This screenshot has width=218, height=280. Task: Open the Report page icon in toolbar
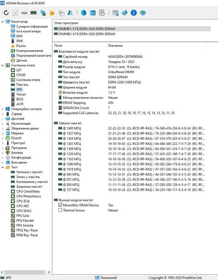[x=15, y=13]
